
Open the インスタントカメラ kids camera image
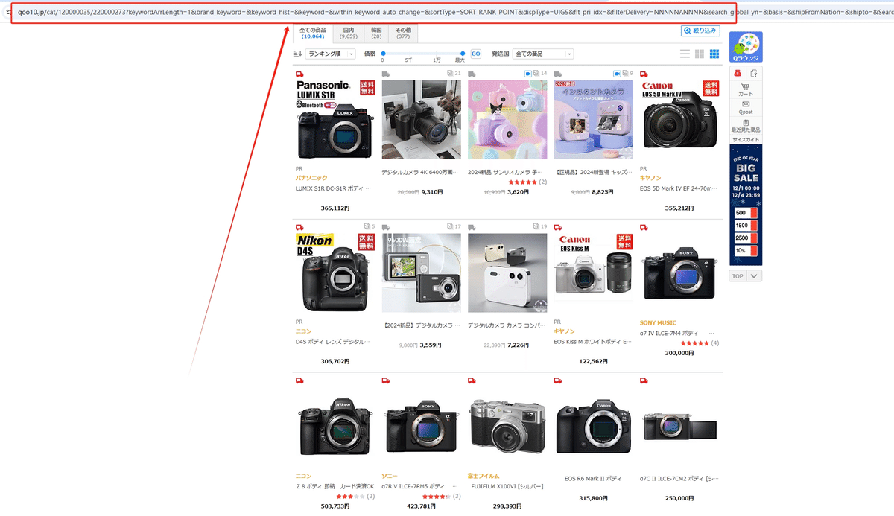tap(594, 119)
